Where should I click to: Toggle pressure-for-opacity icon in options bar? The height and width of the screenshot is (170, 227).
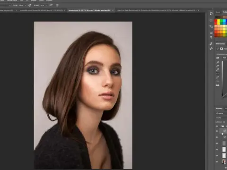coord(30,5)
